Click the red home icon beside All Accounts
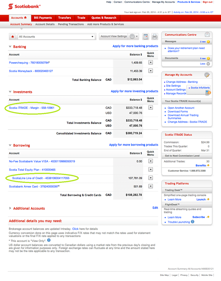The image size is (221, 281). (13, 37)
